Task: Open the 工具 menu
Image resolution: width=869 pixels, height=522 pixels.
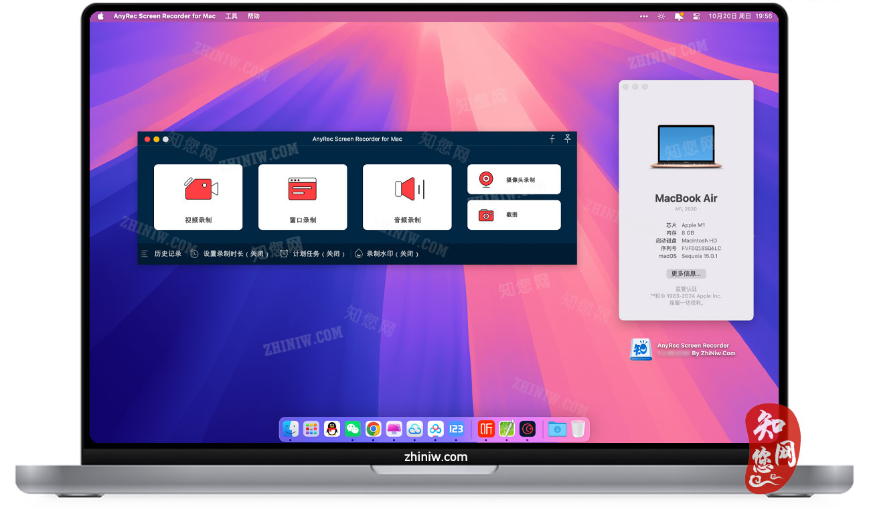Action: pyautogui.click(x=231, y=16)
